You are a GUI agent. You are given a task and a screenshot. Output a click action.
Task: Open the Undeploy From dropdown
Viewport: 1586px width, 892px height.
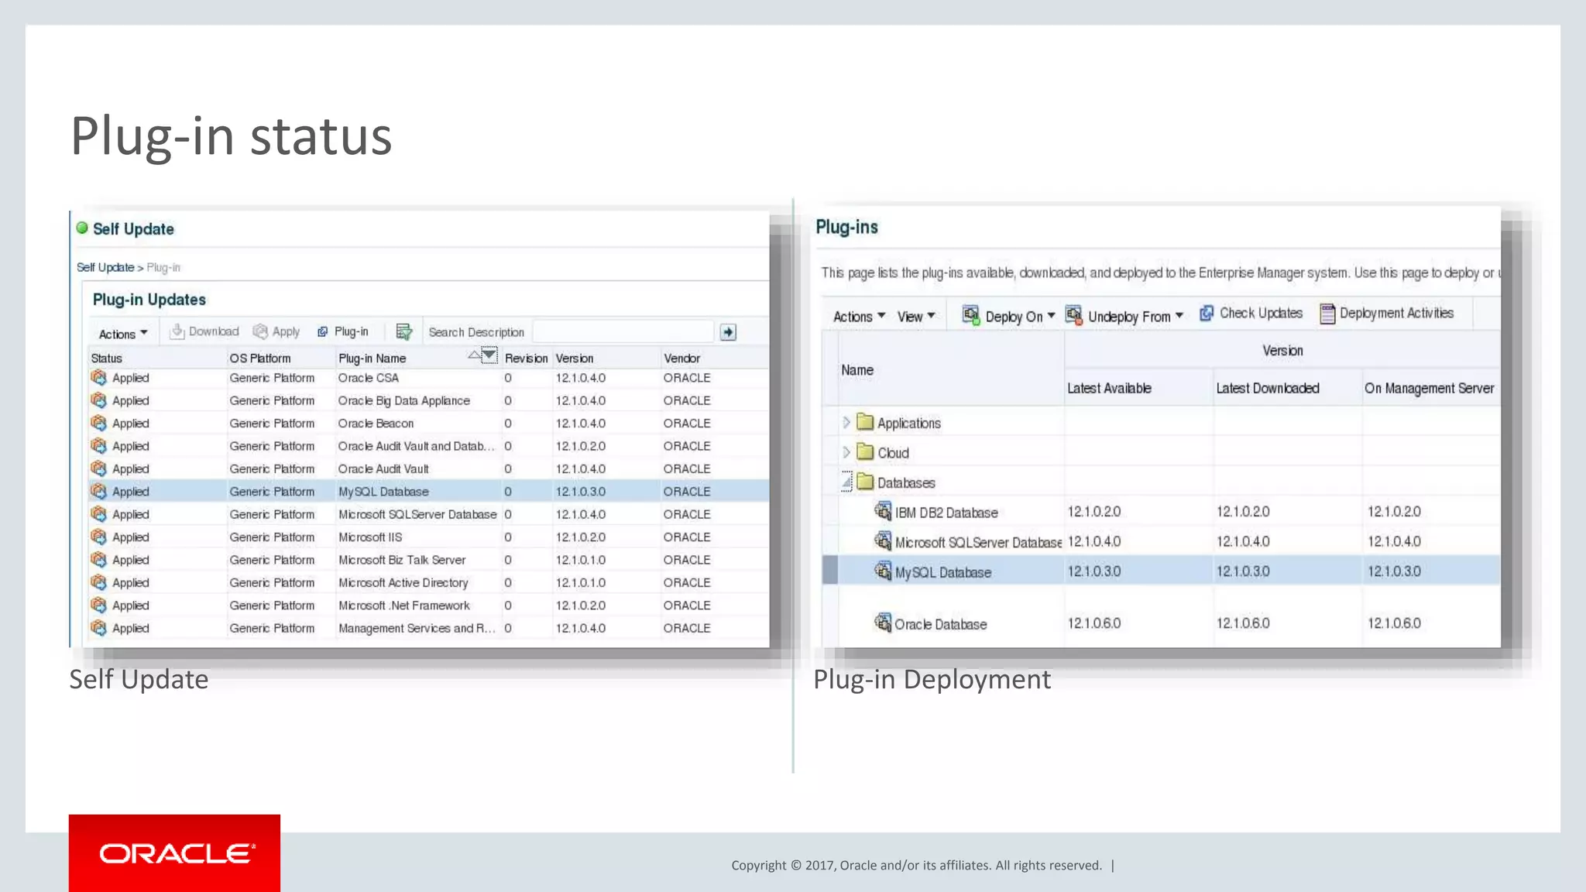1124,315
